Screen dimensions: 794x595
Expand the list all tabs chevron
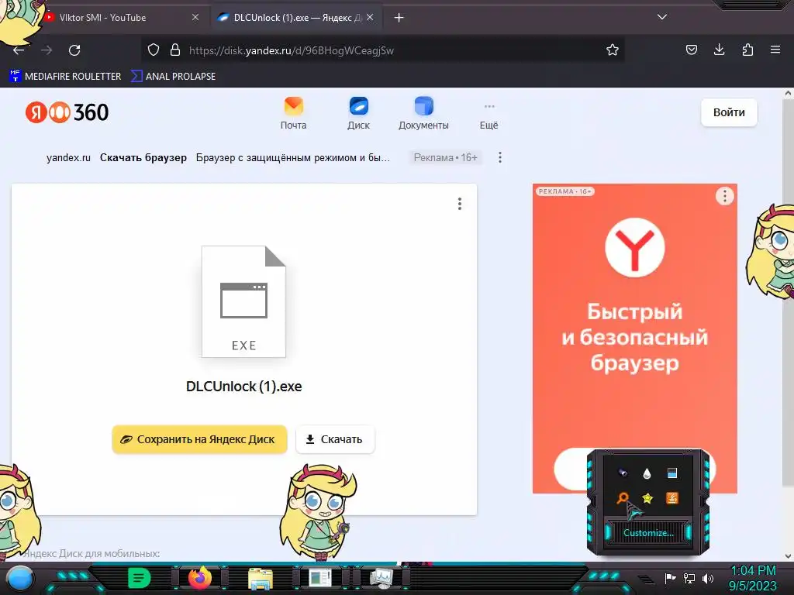(x=662, y=17)
